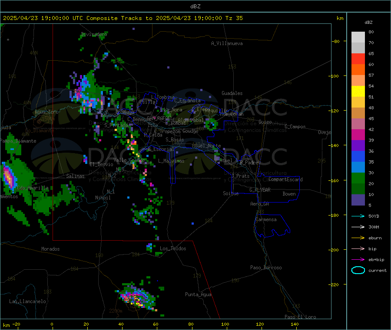Click the G_ALVEAR map label
The width and height of the screenshot is (391, 330).
coord(260,190)
